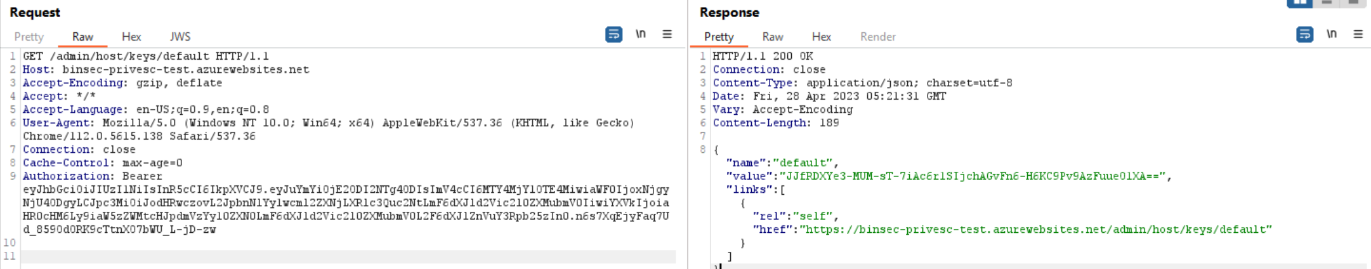Open the Render tab in Response
The height and width of the screenshot is (269, 1371).
pyautogui.click(x=877, y=37)
